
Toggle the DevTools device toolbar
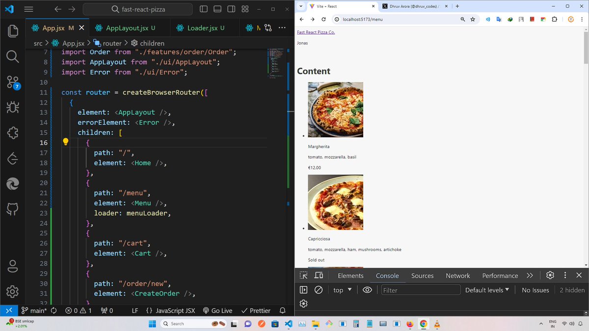(319, 276)
